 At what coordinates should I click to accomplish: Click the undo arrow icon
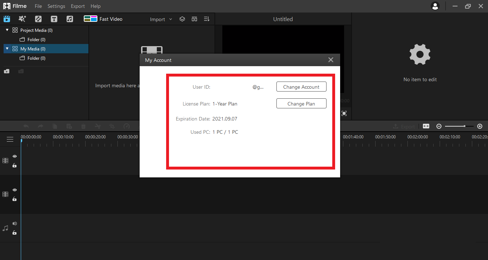point(26,126)
